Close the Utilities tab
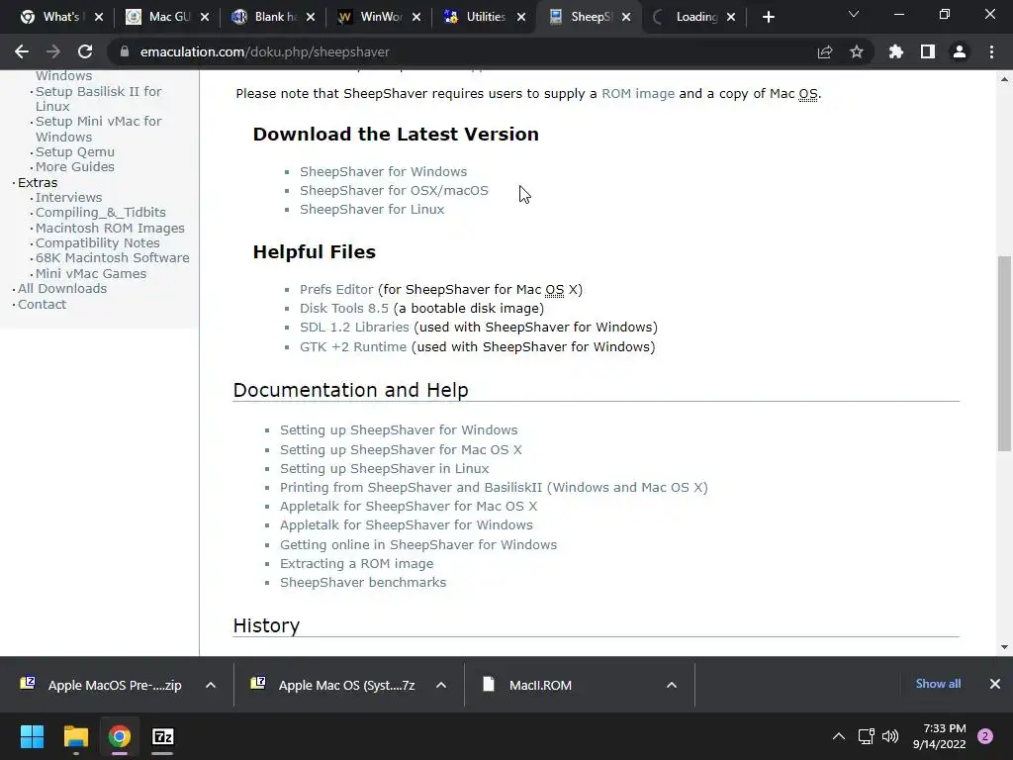Screen dimensions: 1013x760 click(521, 17)
